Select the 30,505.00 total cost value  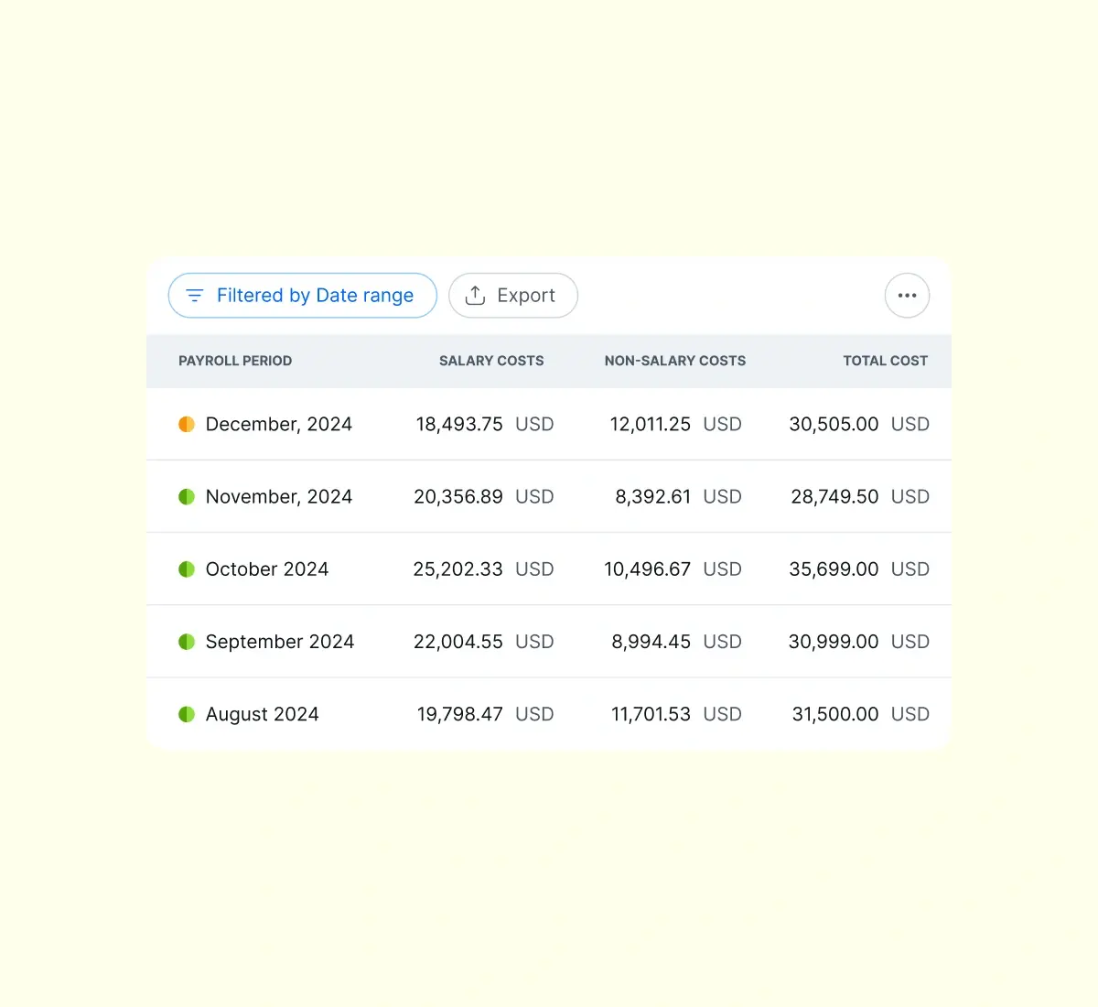834,424
